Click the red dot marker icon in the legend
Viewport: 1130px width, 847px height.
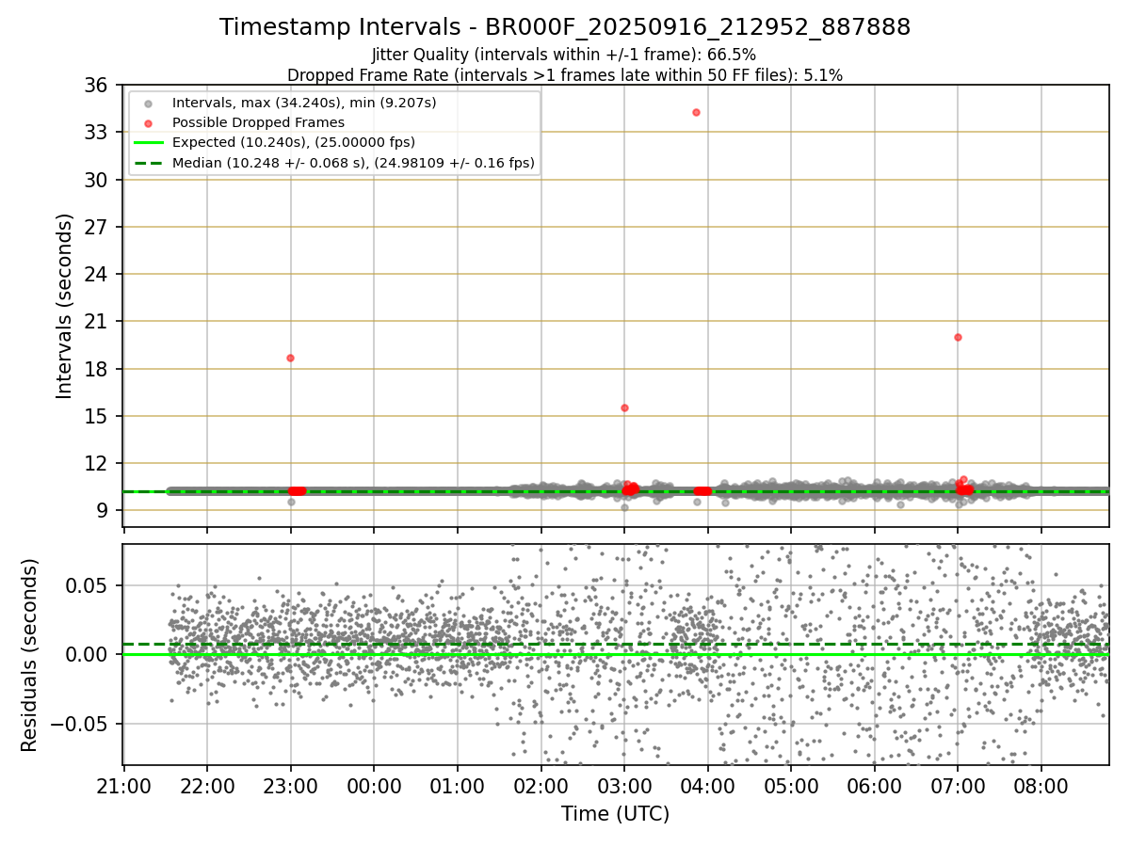148,123
